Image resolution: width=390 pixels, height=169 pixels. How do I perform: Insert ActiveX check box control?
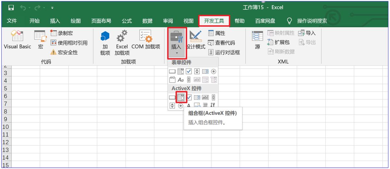tap(189, 97)
